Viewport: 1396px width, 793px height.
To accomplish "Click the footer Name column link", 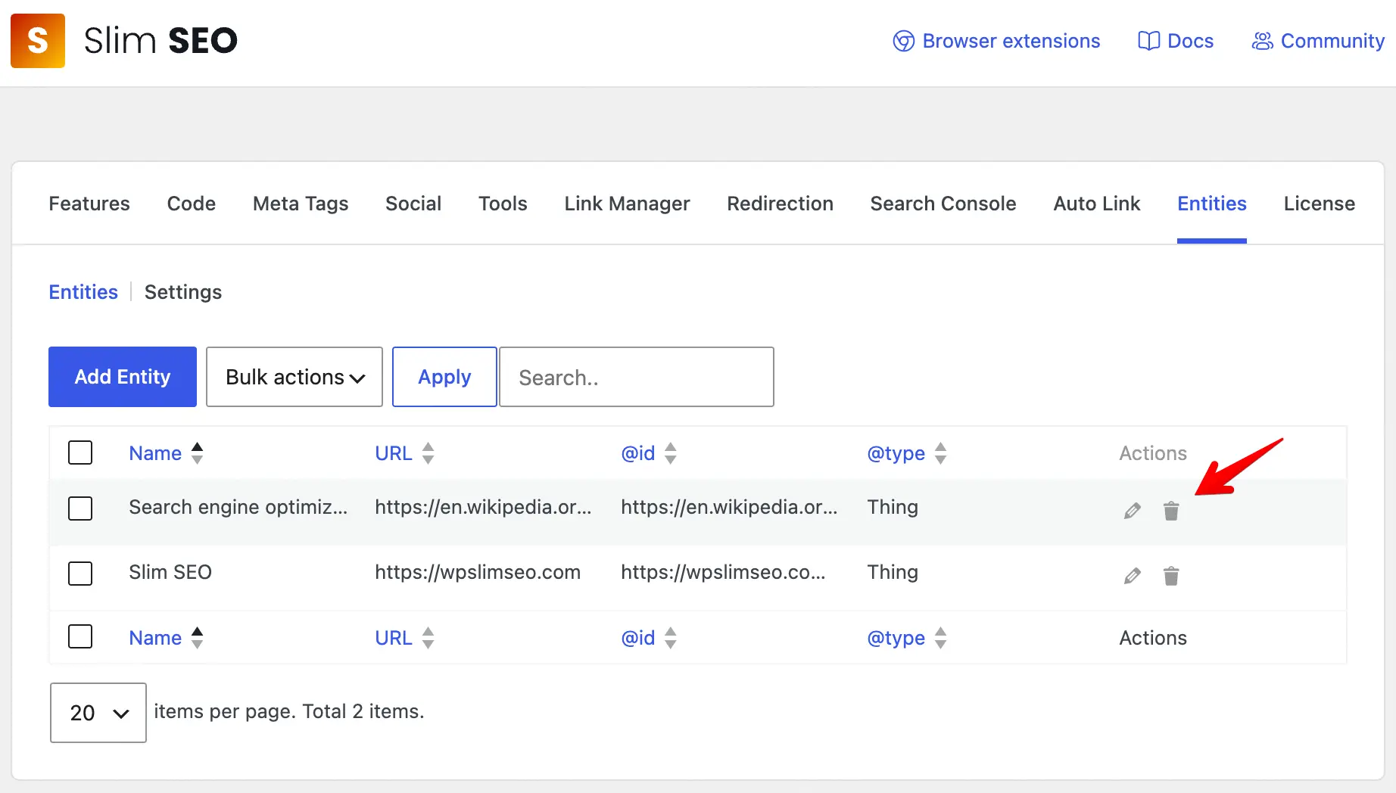I will [x=155, y=638].
